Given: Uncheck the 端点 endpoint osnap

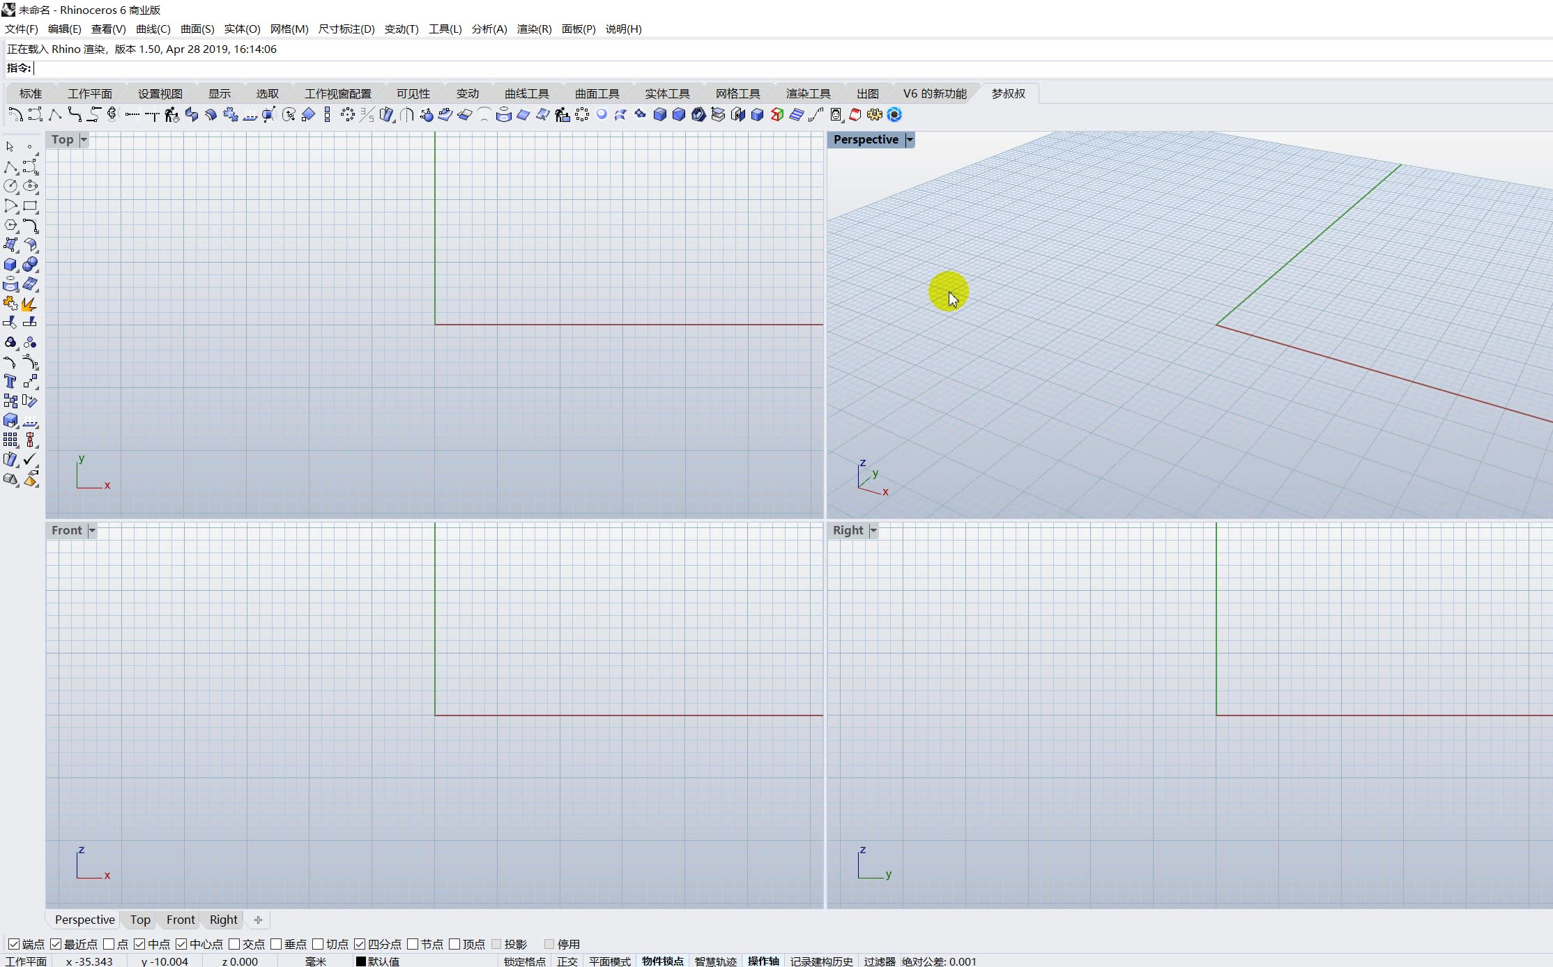Looking at the screenshot, I should coord(14,944).
